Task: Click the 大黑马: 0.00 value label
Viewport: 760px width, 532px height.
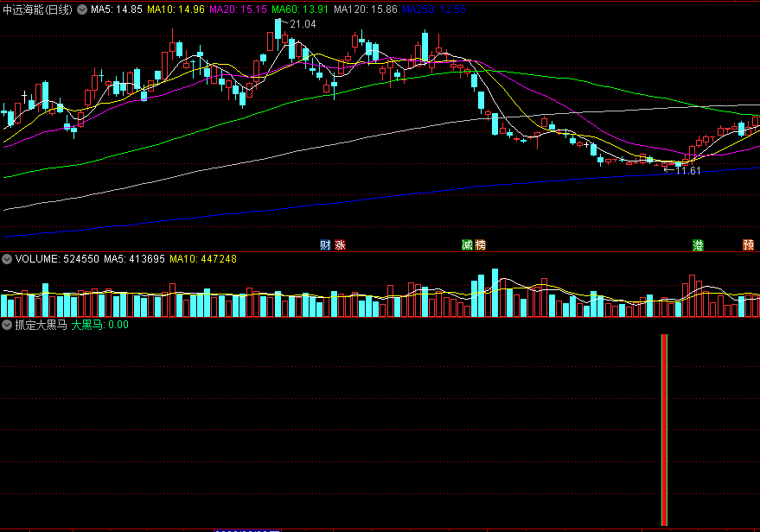Action: [x=100, y=325]
